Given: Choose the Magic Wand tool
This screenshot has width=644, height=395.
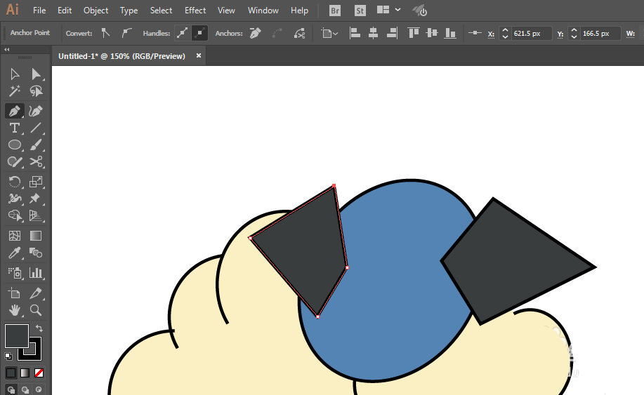Looking at the screenshot, I should (x=14, y=91).
